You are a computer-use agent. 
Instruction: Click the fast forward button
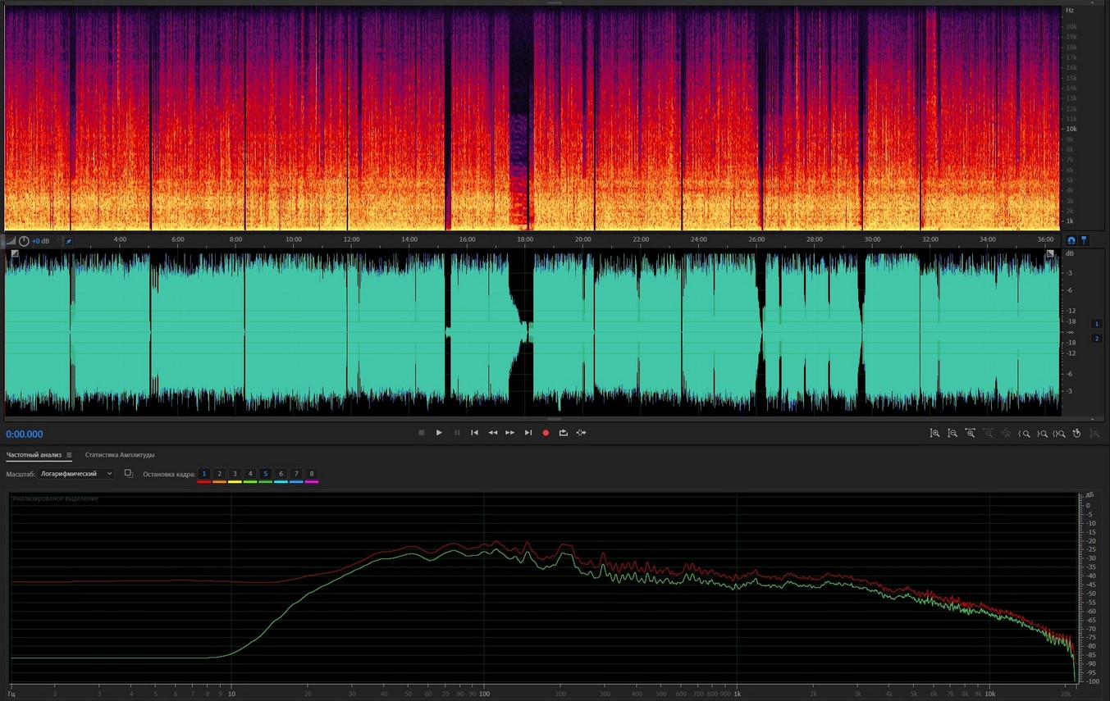tap(509, 433)
